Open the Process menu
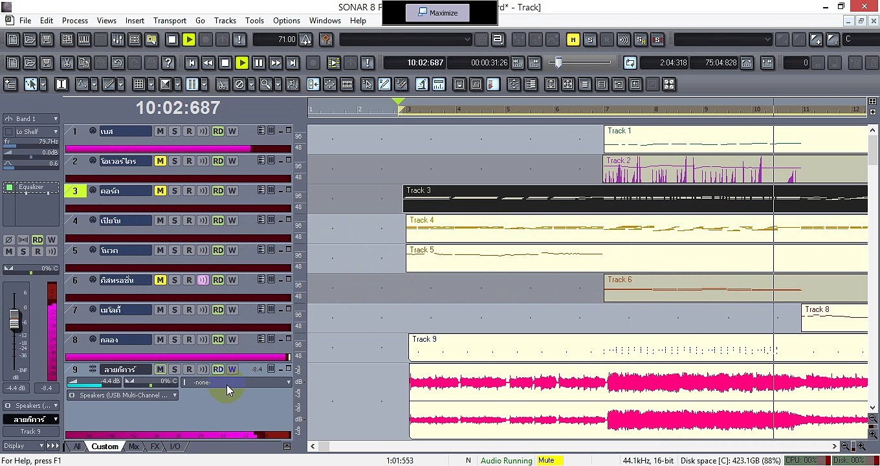Screen dimensions: 880x466 75,21
